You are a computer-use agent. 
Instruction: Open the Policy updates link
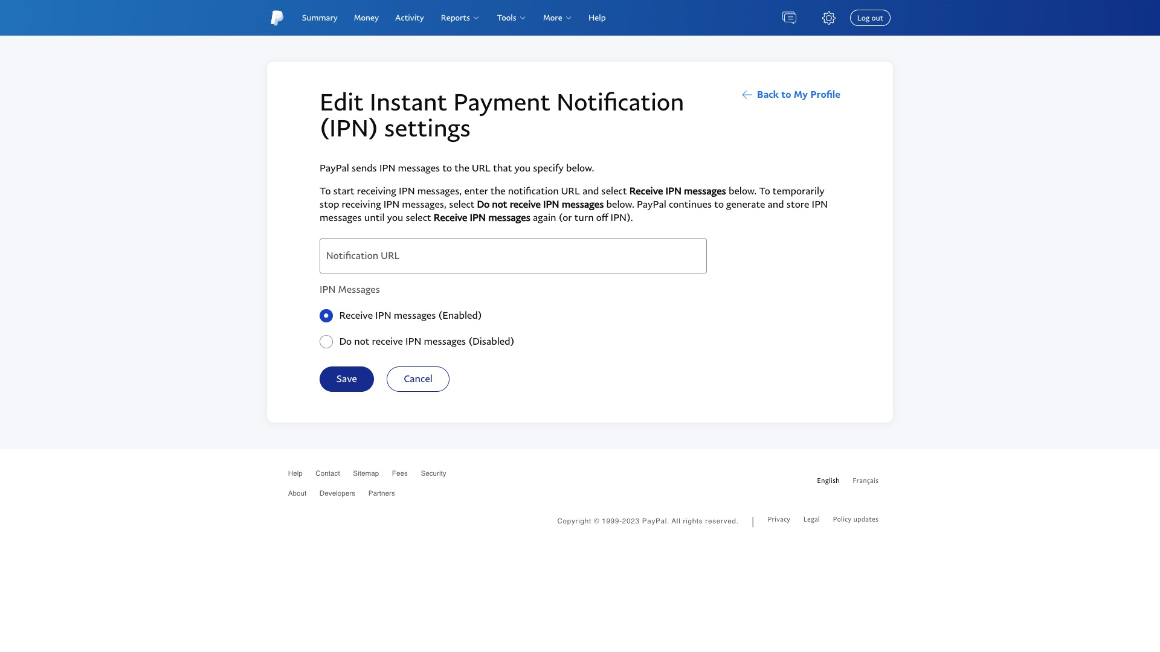pyautogui.click(x=855, y=519)
